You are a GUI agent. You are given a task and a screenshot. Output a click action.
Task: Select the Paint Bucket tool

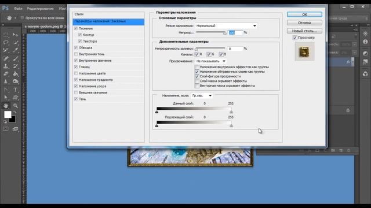point(16,74)
